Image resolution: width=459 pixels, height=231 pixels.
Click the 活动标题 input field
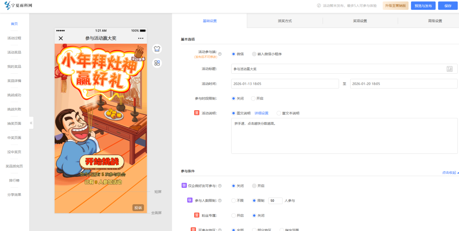click(344, 69)
